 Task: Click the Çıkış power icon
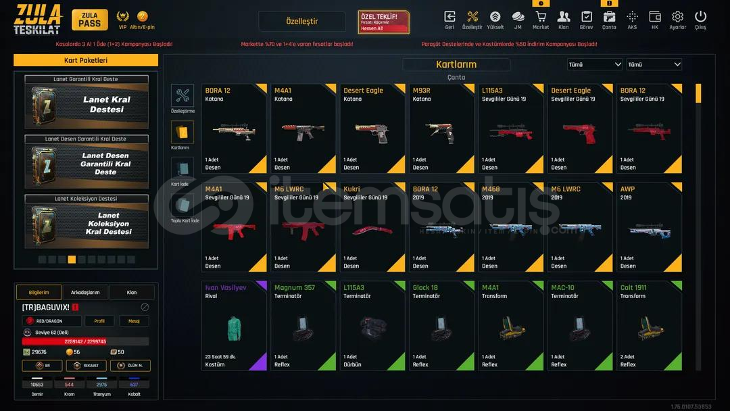tap(700, 17)
